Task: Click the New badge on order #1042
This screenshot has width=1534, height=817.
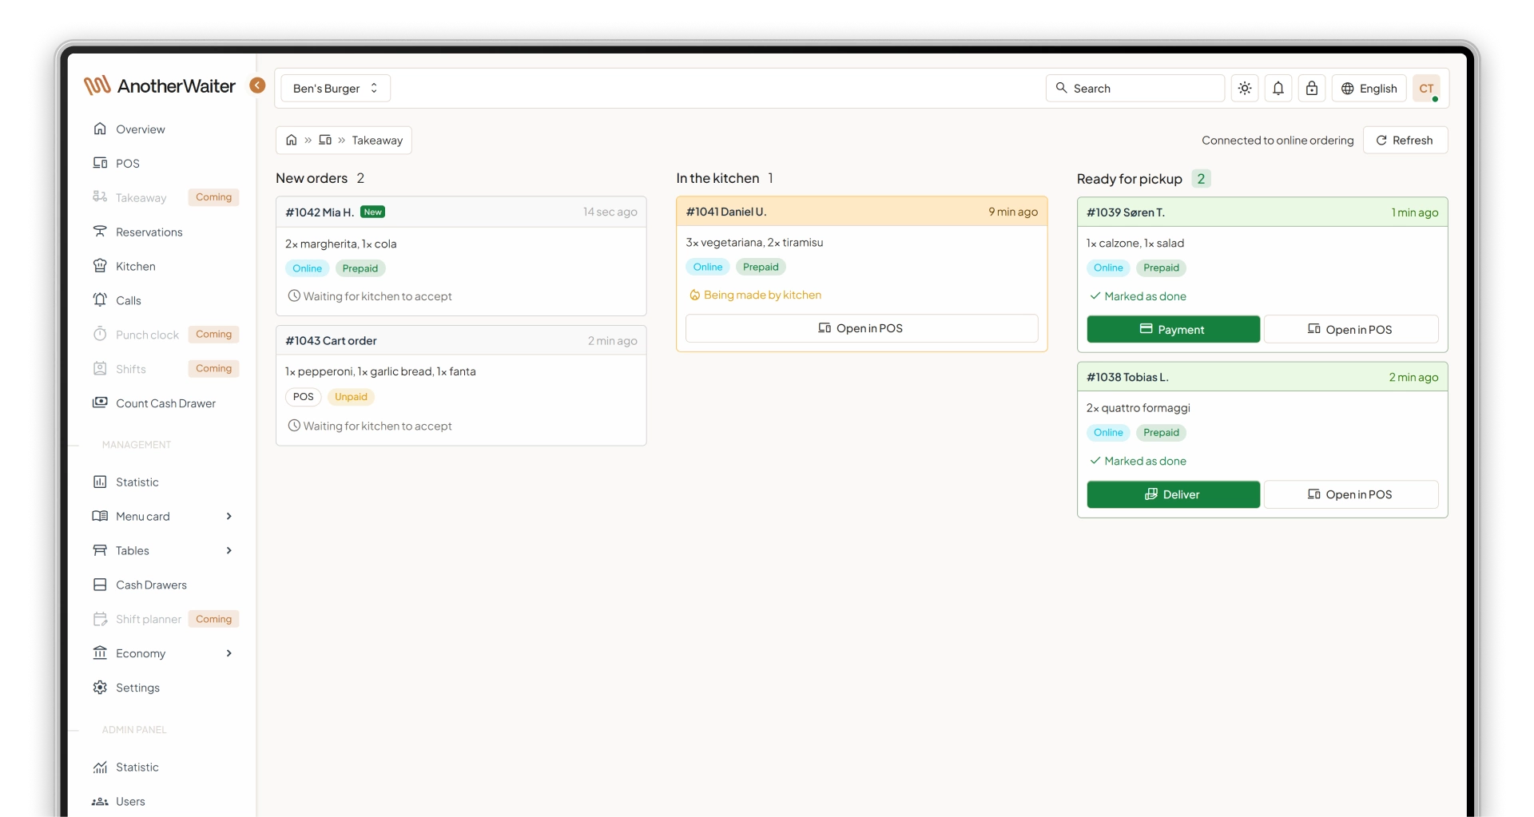Action: click(372, 212)
